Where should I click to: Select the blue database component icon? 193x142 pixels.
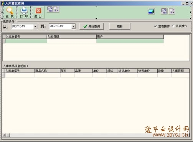pyautogui.click(x=151, y=11)
